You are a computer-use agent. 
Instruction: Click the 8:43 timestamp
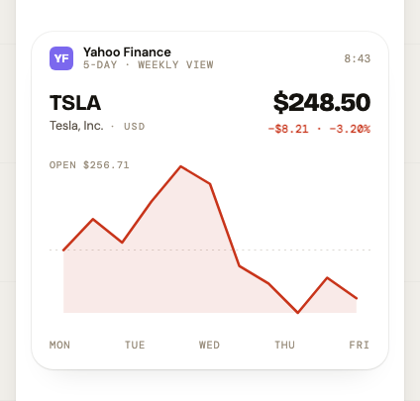(x=358, y=58)
